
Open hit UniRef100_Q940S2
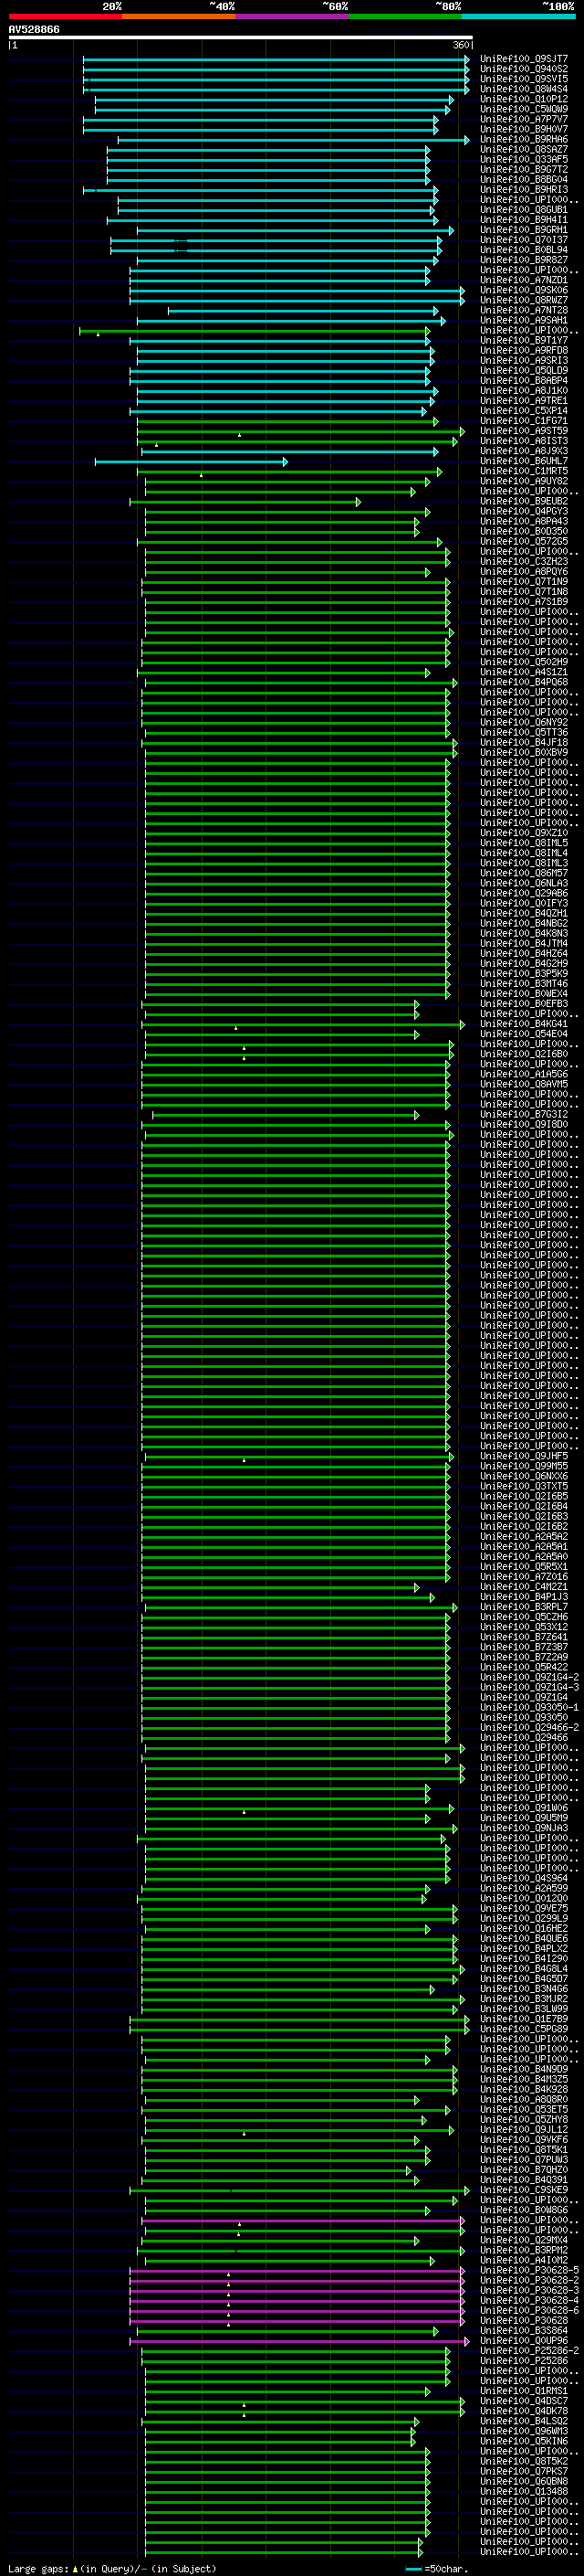tap(524, 69)
